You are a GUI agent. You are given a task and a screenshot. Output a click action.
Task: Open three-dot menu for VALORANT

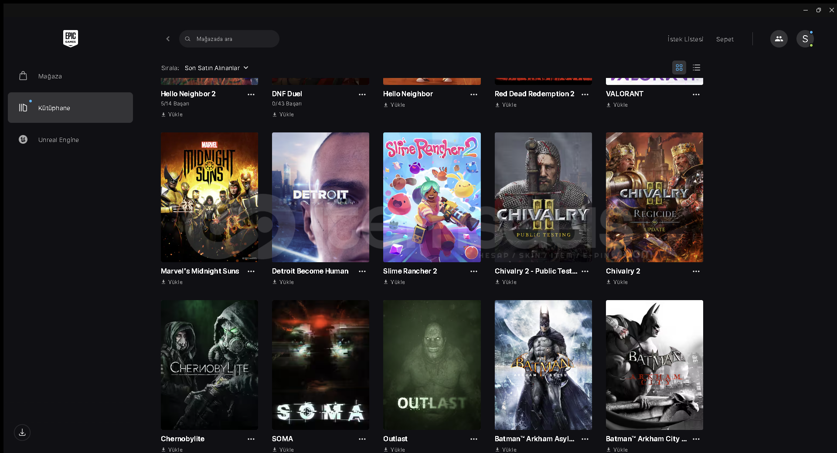(696, 94)
